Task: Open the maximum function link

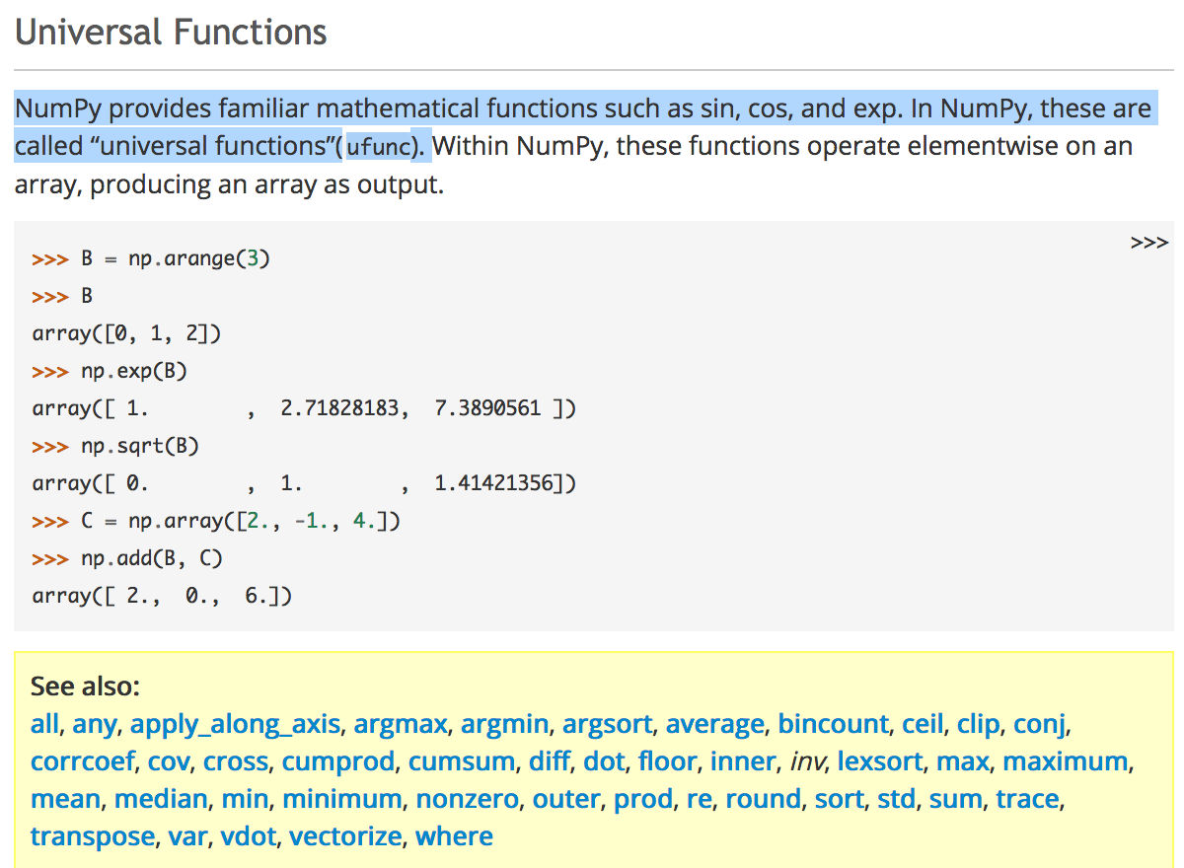Action: click(x=1065, y=761)
